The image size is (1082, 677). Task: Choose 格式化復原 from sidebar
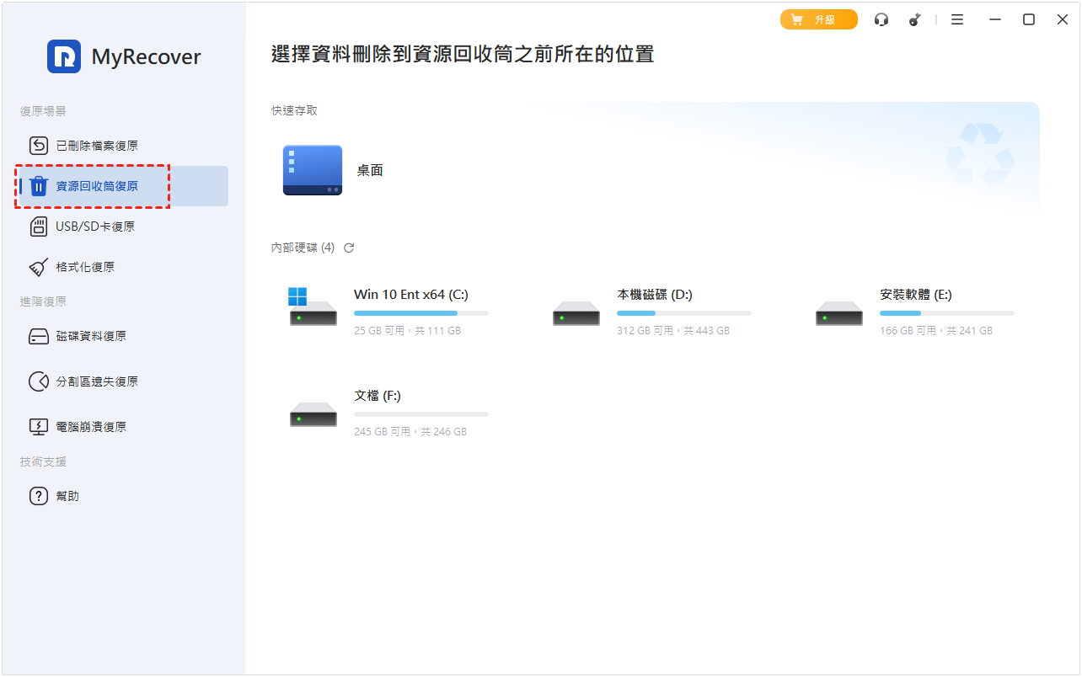pyautogui.click(x=84, y=267)
